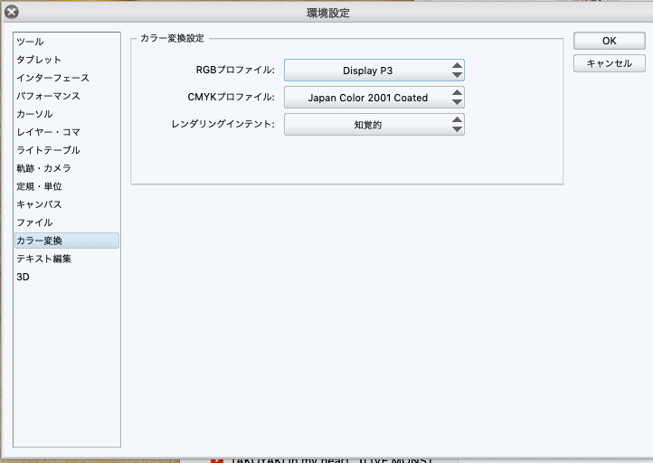Select 軌跡・カメラ in the category list
Screen dimensions: 653x463
tap(67, 168)
